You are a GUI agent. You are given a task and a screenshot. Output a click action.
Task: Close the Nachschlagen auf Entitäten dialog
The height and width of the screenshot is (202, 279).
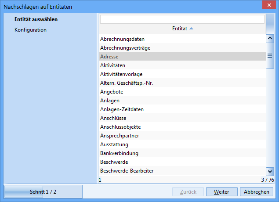(268, 7)
